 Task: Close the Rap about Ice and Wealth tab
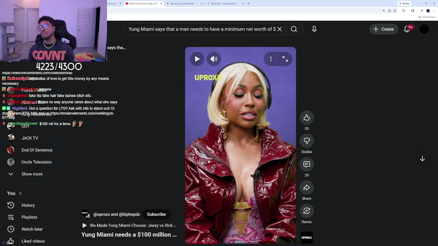click(202, 3)
